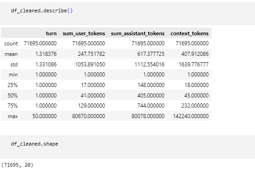Click the std sum_user_tokens value 1053.891050

coord(90,65)
